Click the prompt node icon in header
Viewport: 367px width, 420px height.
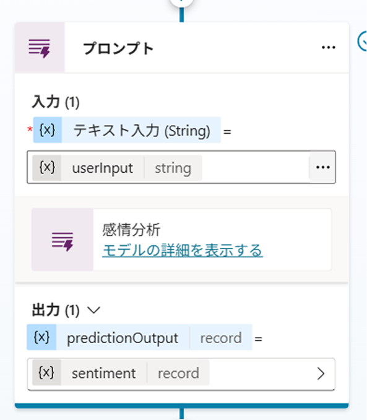point(40,48)
